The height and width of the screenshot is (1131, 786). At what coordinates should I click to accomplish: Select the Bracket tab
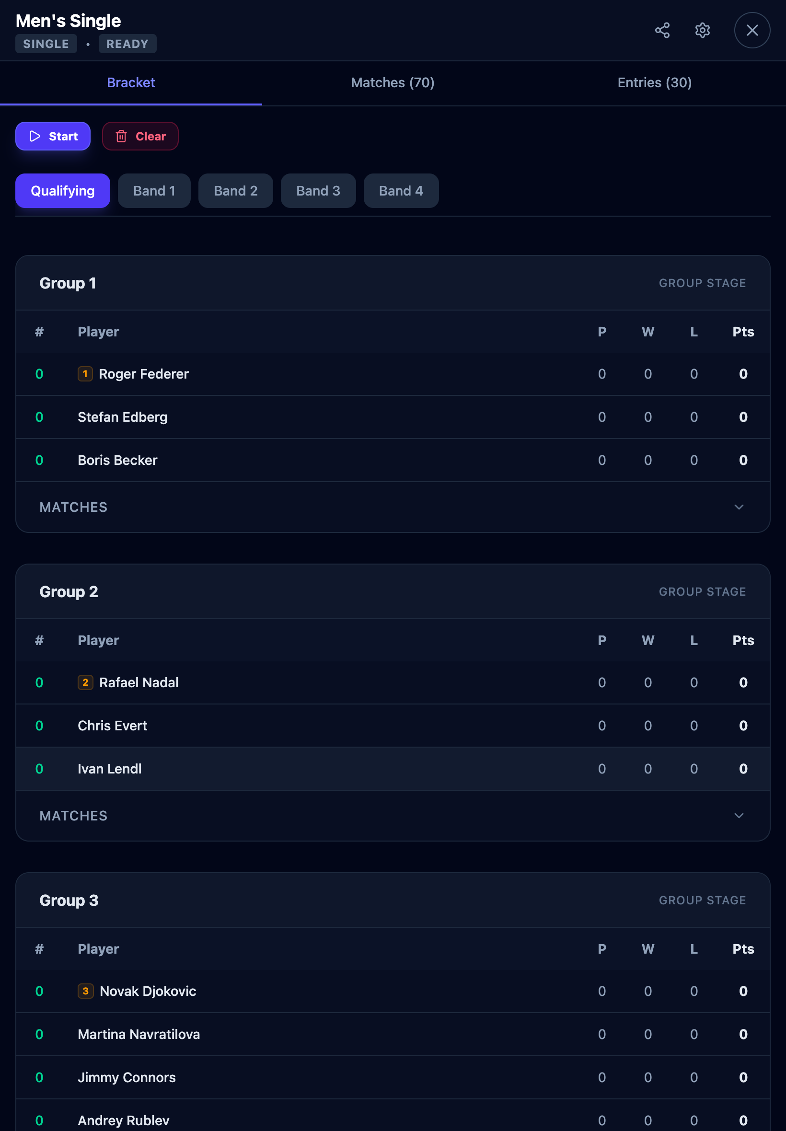pyautogui.click(x=131, y=83)
